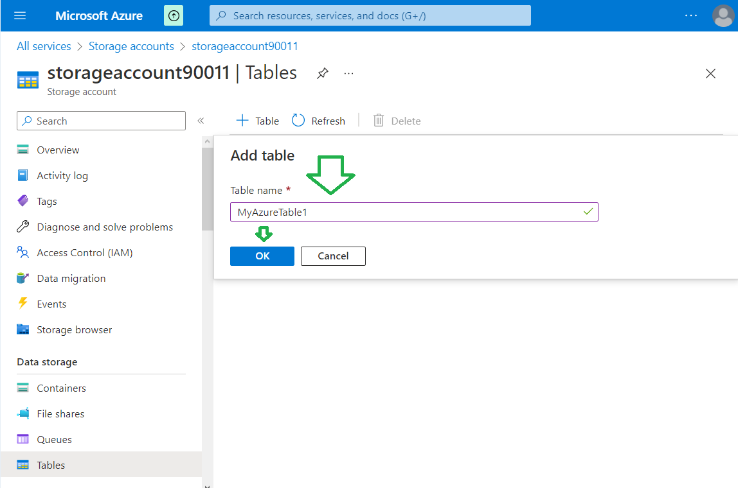
Task: Pin the storageaccount90011 Tables blade
Action: coord(323,73)
